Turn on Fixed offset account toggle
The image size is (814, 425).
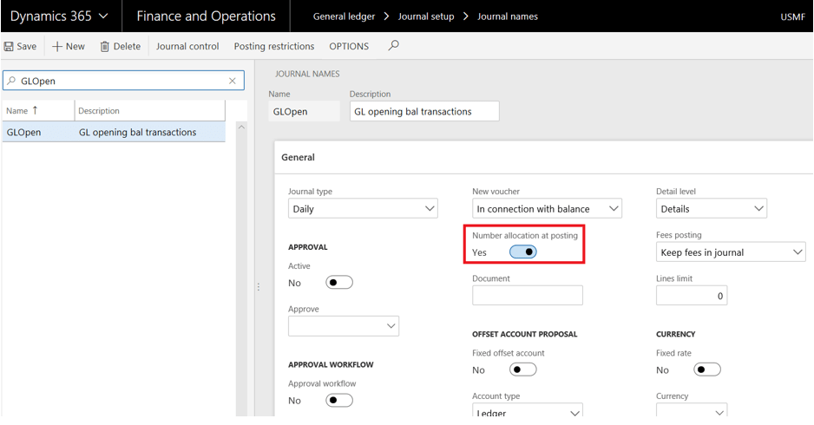[522, 369]
